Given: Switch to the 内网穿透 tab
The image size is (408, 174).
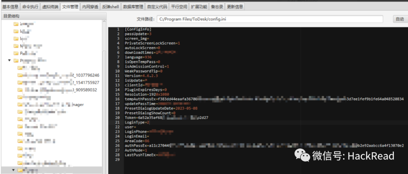Looking at the screenshot, I should [x=90, y=7].
